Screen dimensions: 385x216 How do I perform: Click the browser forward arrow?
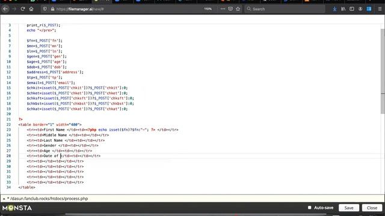[14, 9]
